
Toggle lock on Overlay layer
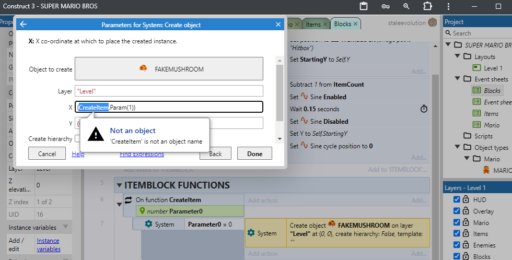click(x=466, y=211)
